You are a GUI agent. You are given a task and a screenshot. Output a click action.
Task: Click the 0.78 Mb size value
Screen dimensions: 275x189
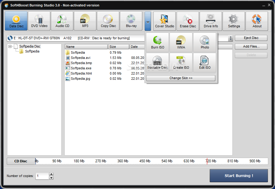pos(116,68)
